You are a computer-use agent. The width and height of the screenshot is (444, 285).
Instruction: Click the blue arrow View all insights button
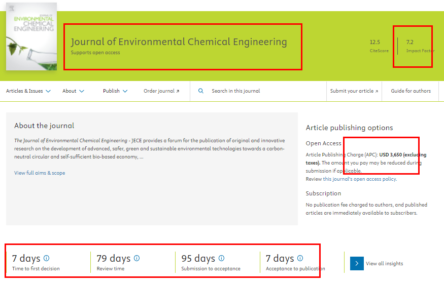(x=357, y=264)
